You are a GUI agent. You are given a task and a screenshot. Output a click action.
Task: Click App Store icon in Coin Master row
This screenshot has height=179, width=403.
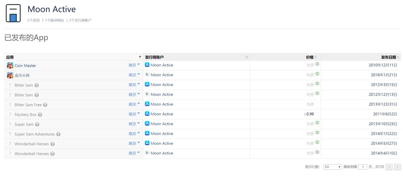tap(147, 65)
